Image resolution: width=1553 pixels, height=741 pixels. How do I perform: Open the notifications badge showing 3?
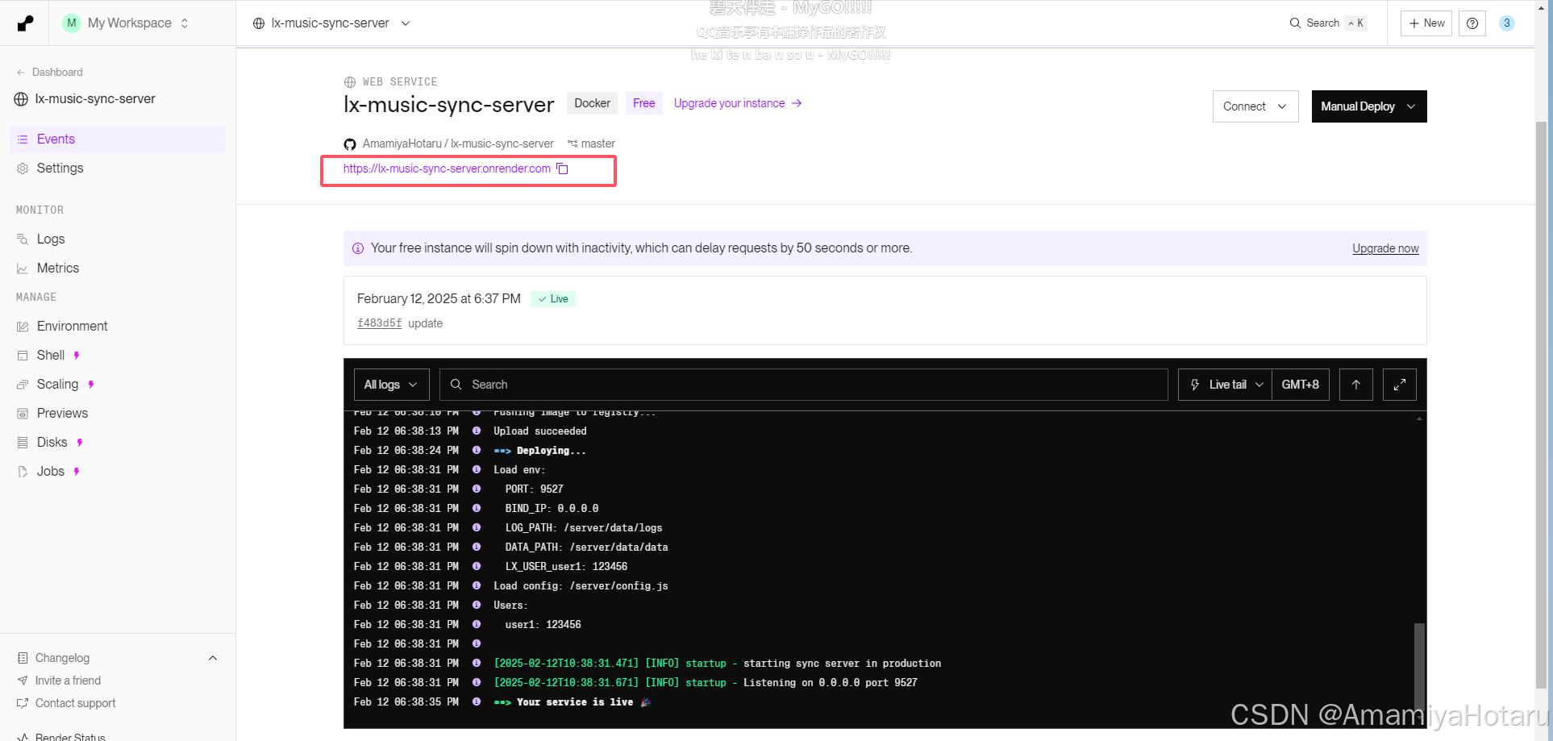coord(1506,23)
